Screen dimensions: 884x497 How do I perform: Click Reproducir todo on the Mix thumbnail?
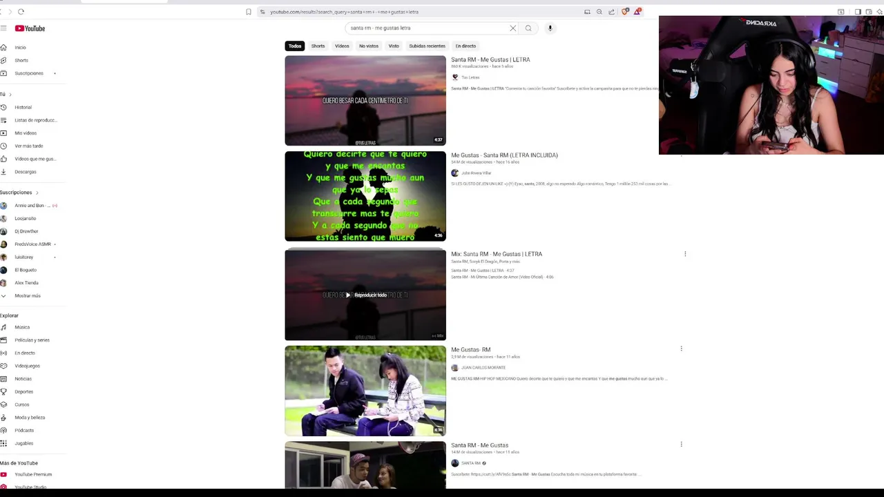click(x=365, y=295)
